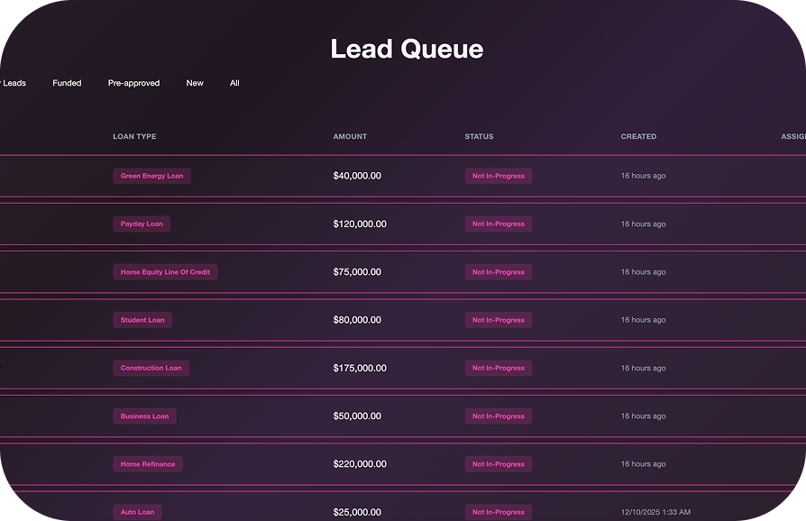Click the 12/10/2025 1:33 AM created timestamp
The width and height of the screenshot is (806, 521).
pyautogui.click(x=655, y=512)
